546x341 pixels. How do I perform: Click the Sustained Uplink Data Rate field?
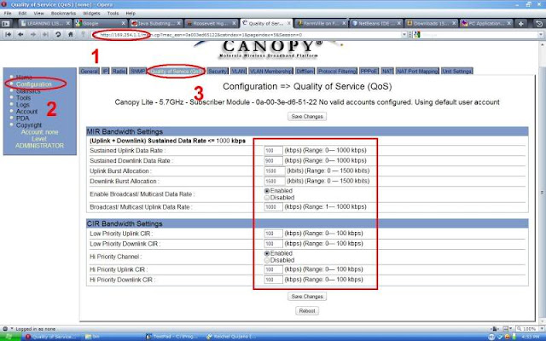point(273,150)
